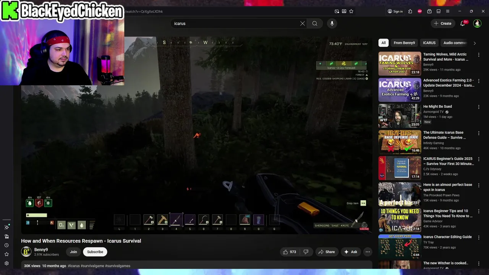Image resolution: width=489 pixels, height=275 pixels.
Task: Click the browser Sign in button
Action: (395, 11)
